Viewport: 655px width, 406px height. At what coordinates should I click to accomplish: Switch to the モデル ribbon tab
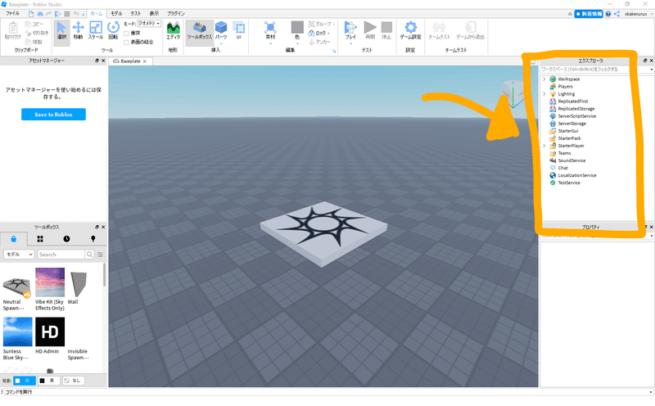116,14
